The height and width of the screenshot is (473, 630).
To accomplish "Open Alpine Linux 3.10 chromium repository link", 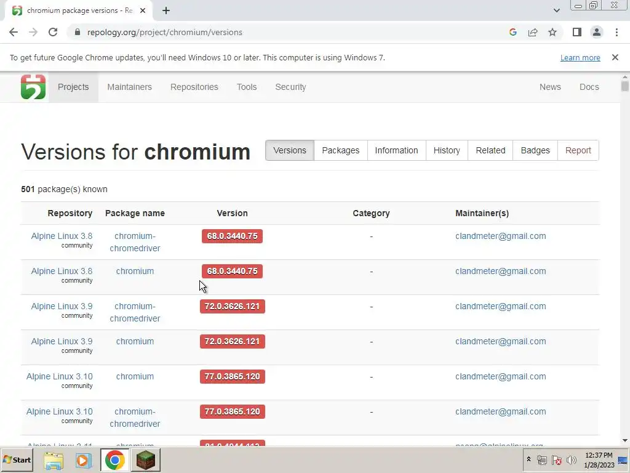I will pyautogui.click(x=60, y=376).
